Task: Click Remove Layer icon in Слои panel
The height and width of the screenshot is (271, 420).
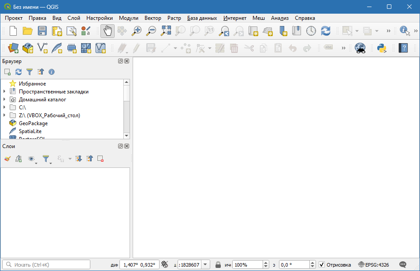Action: tap(100, 159)
